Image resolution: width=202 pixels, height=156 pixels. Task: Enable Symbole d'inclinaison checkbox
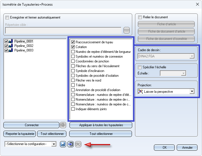tap(73, 71)
